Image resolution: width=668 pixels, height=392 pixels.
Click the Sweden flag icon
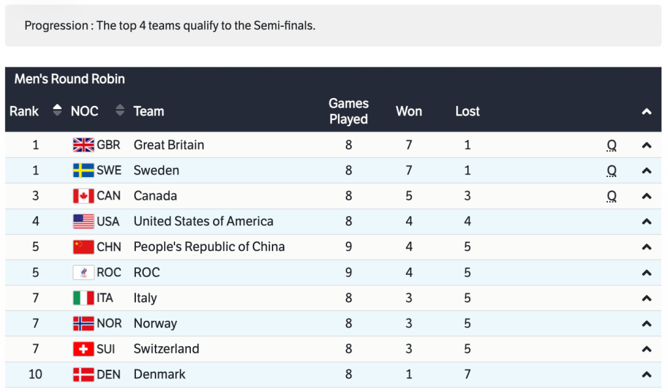[84, 171]
